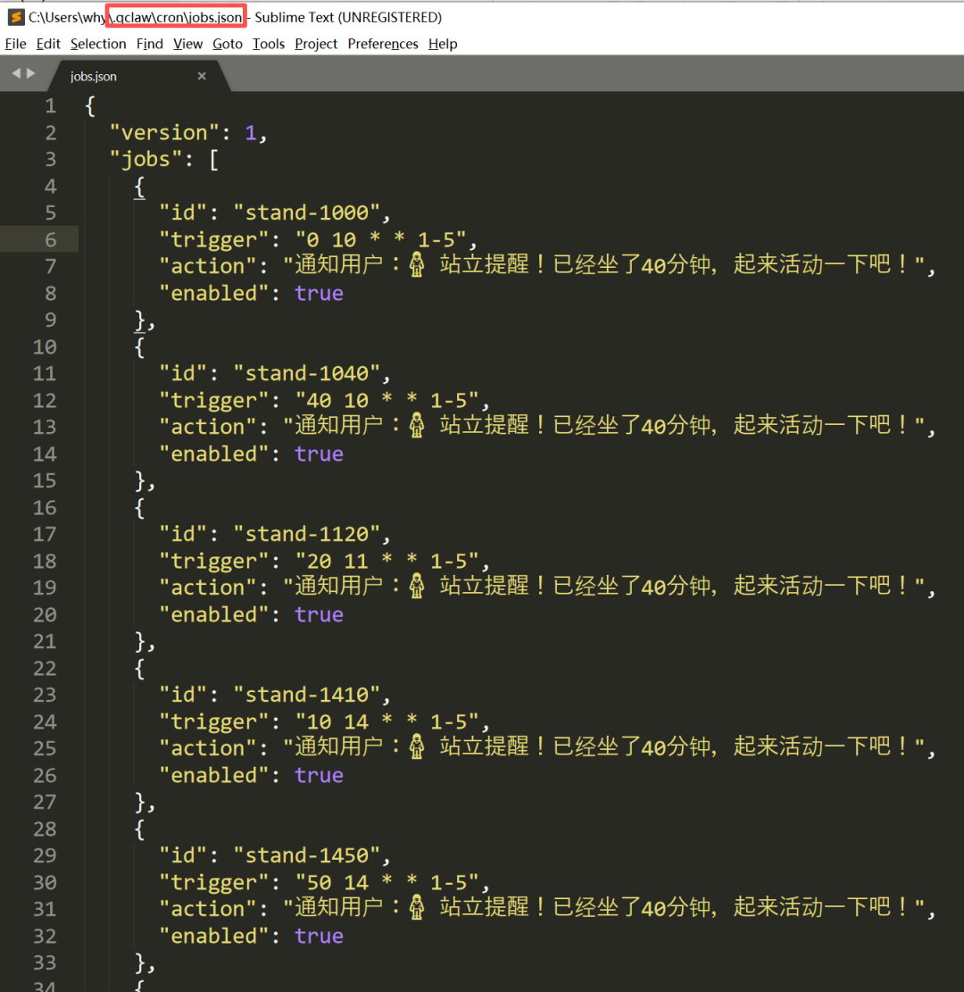This screenshot has height=992, width=964.
Task: Open the Find menu
Action: coord(150,44)
